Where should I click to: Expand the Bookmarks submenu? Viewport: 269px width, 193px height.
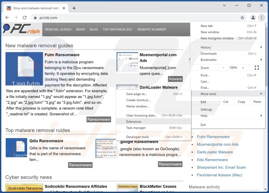[x=208, y=60]
